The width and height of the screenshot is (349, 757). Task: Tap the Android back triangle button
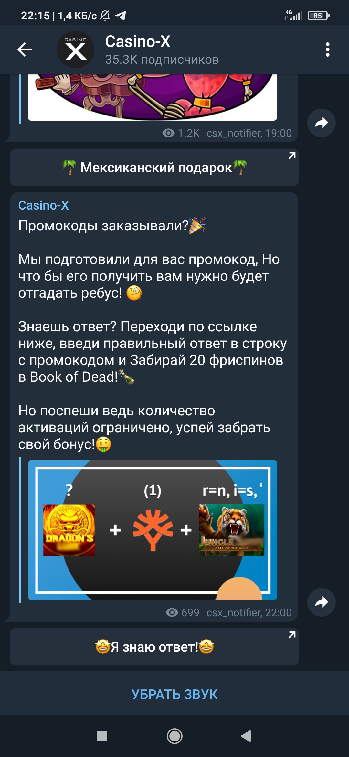pyautogui.click(x=246, y=736)
